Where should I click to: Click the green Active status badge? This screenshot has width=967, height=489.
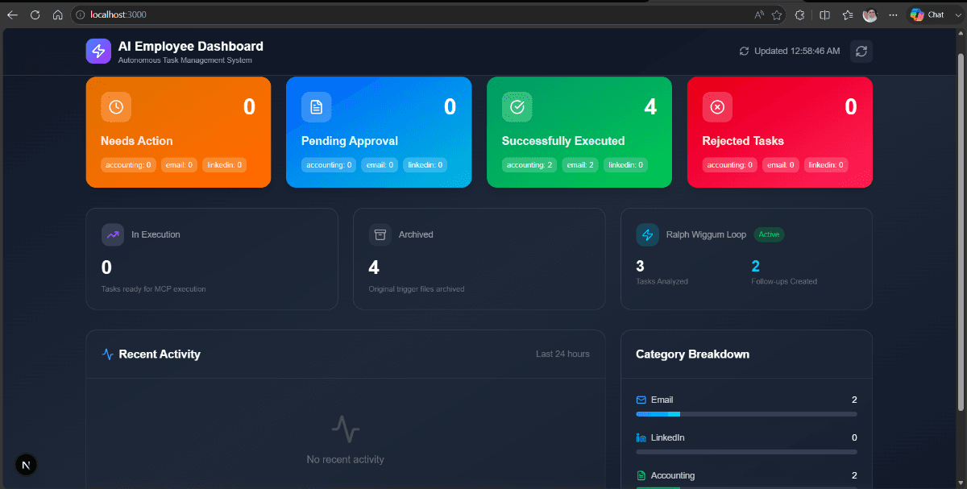tap(770, 234)
